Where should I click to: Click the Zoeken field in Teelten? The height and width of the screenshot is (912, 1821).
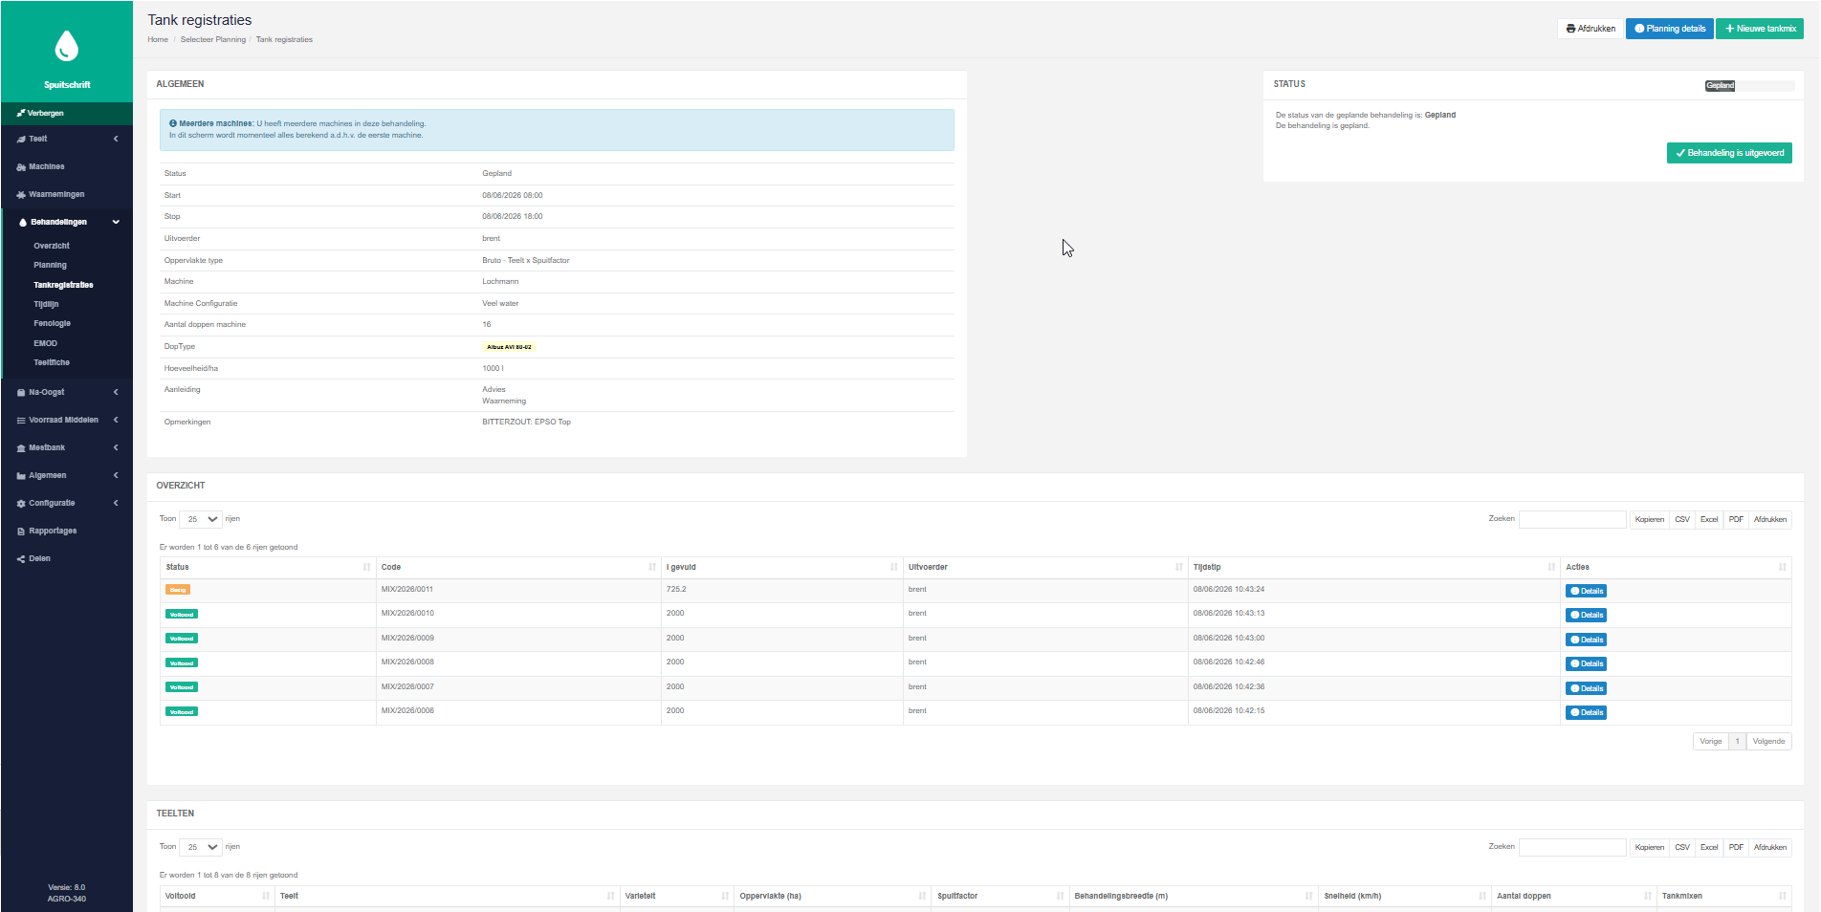tap(1572, 848)
